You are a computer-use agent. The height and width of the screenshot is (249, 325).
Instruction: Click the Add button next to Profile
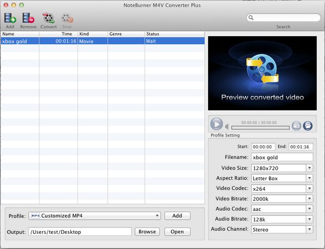177,216
